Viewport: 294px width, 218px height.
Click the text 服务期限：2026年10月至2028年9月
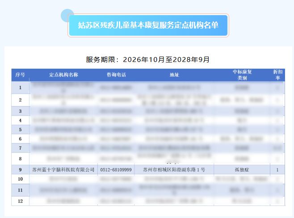pos(148,59)
